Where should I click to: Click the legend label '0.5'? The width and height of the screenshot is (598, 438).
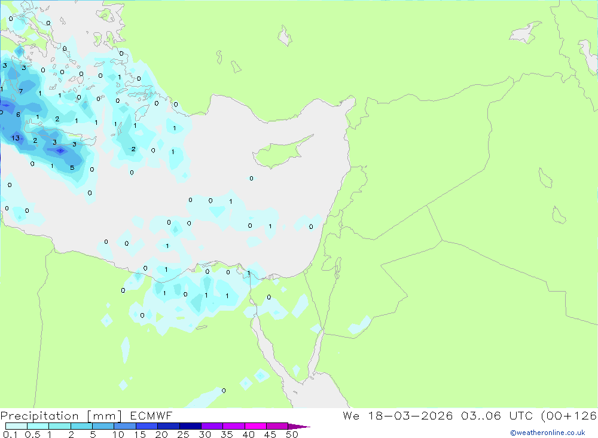[x=32, y=434]
